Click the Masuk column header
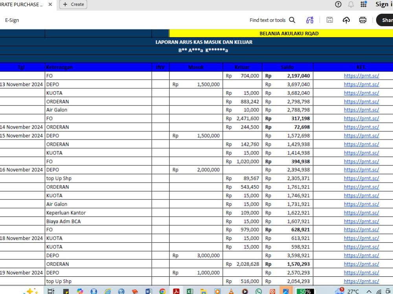The height and width of the screenshot is (294, 393). point(196,67)
